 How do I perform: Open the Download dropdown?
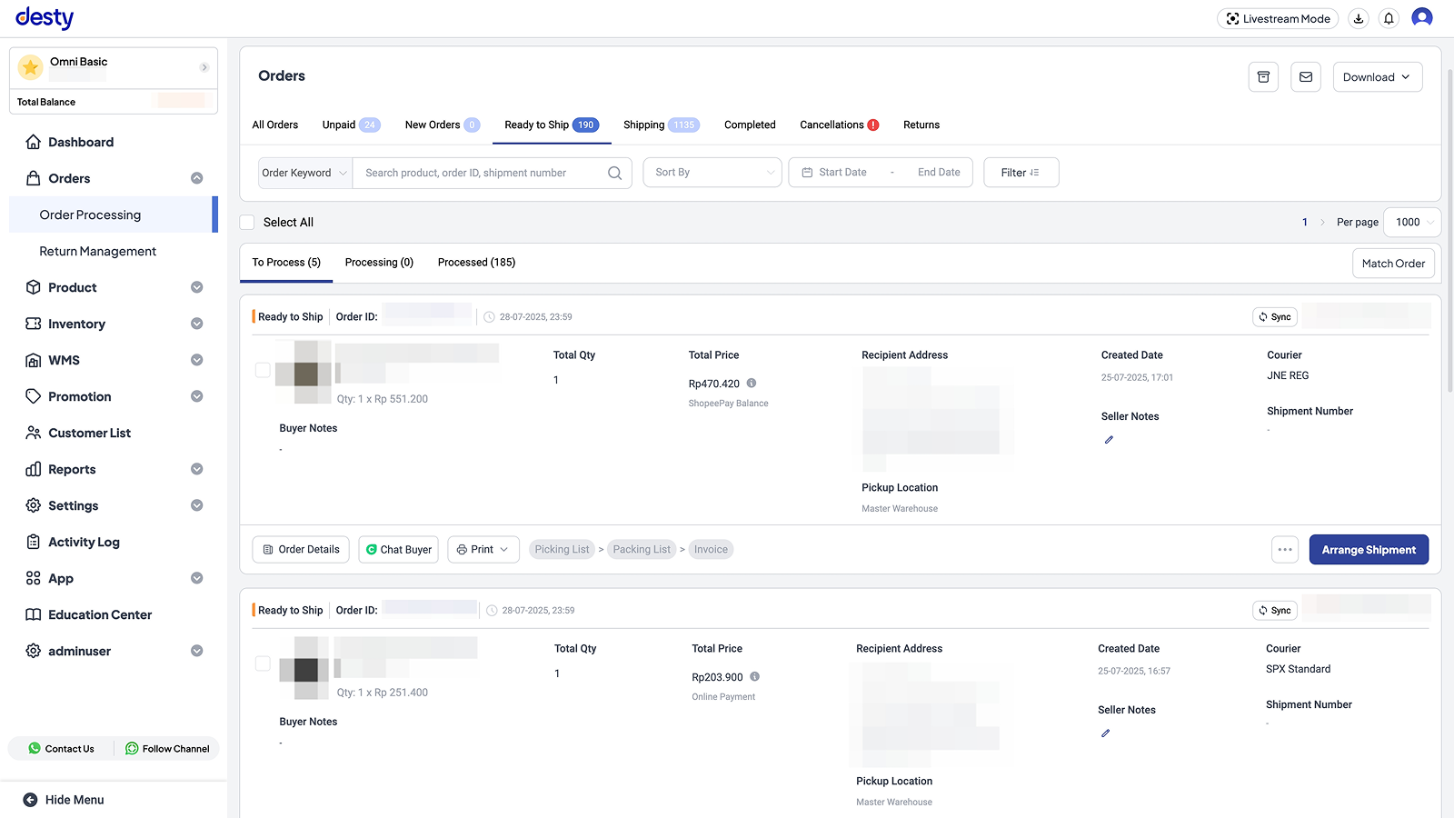click(1377, 76)
